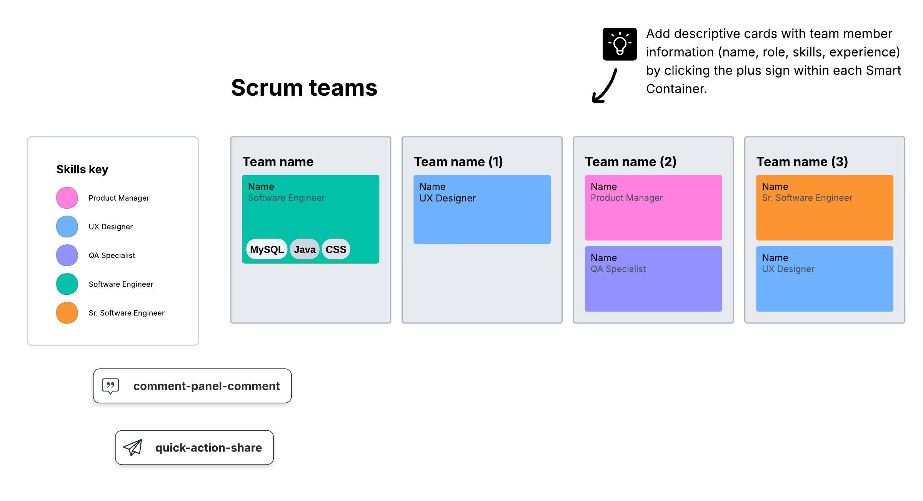Click the curved arrow pointing to teams

point(605,87)
